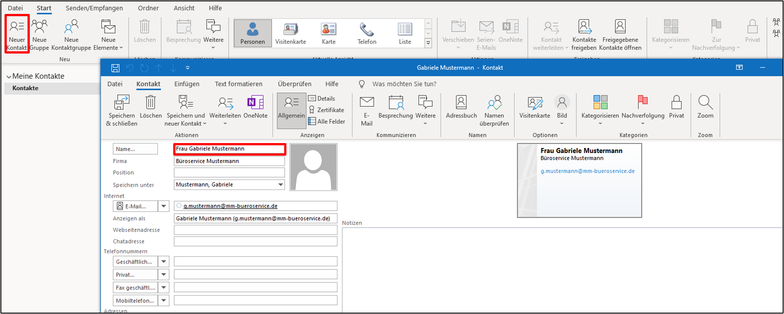
Task: Open Senden/Empfangen tab
Action: pos(94,8)
